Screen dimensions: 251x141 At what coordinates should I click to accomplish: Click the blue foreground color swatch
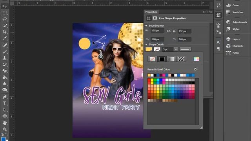click(x=4, y=139)
